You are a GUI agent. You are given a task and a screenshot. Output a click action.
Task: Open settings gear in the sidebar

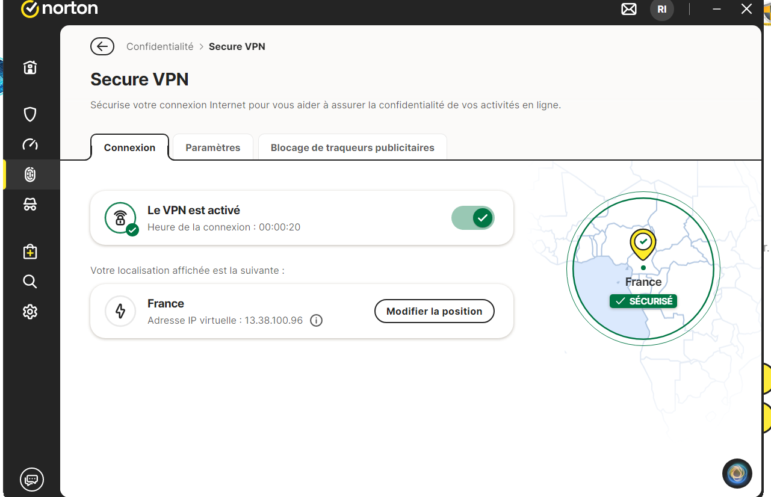click(30, 312)
